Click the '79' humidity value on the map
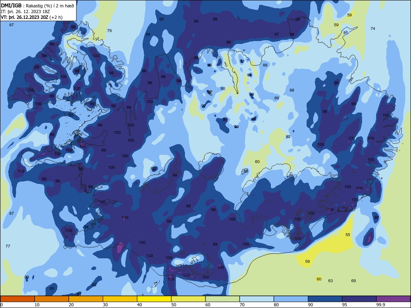Screen dimensions: 411x308 click(x=109, y=31)
